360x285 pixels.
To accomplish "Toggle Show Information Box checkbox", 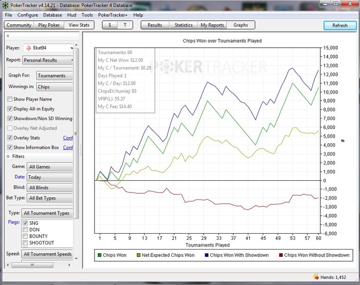I will click(x=10, y=147).
